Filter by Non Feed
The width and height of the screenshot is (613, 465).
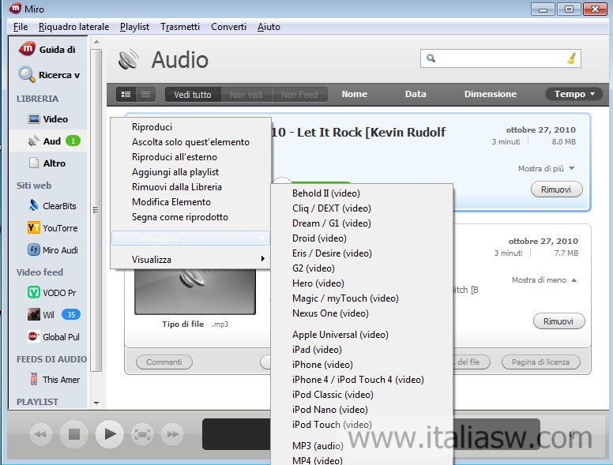click(299, 95)
